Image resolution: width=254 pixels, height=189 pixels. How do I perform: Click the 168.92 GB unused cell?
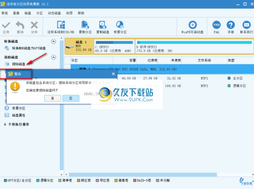(173, 86)
